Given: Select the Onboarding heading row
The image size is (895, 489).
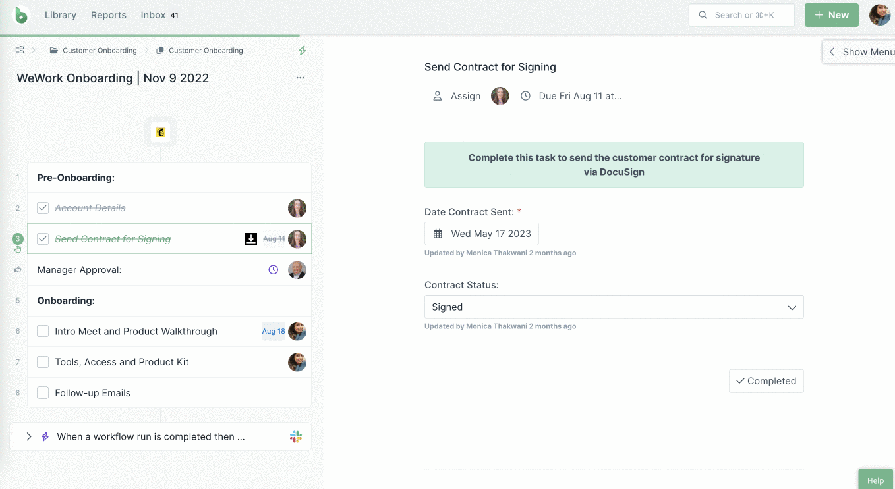Looking at the screenshot, I should coord(169,301).
